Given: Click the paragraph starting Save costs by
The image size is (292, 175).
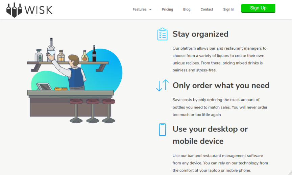Looking at the screenshot, I should click(220, 107).
